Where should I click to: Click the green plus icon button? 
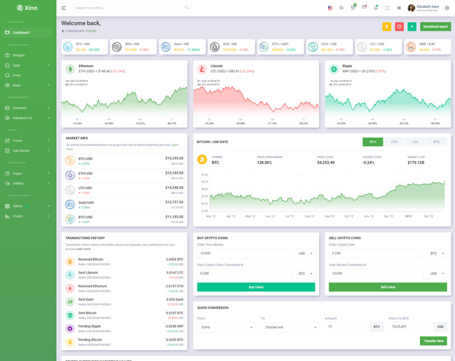click(412, 27)
